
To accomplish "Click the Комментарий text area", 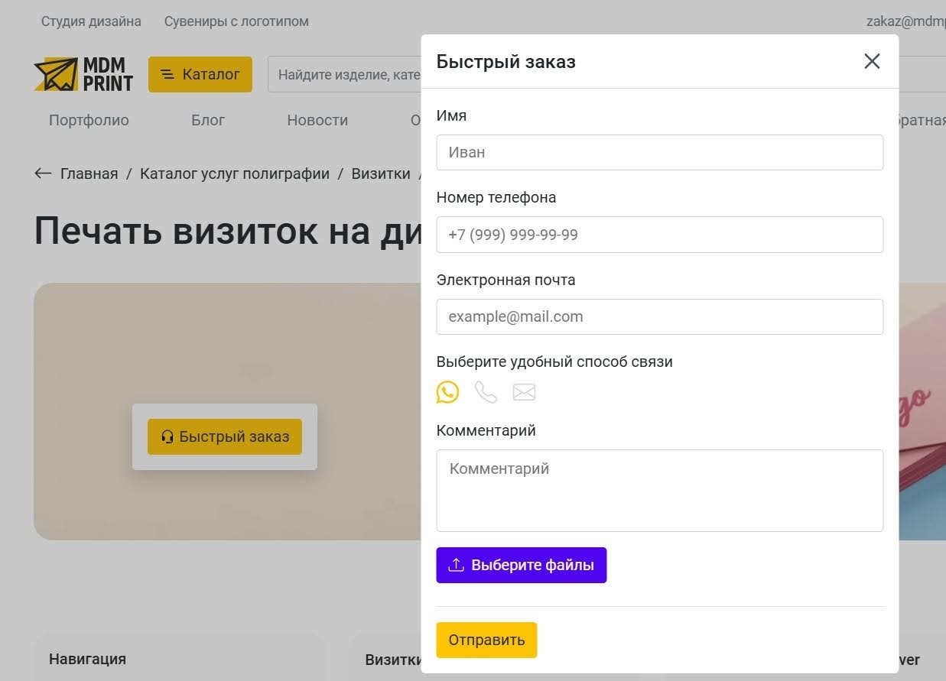I will coord(659,491).
